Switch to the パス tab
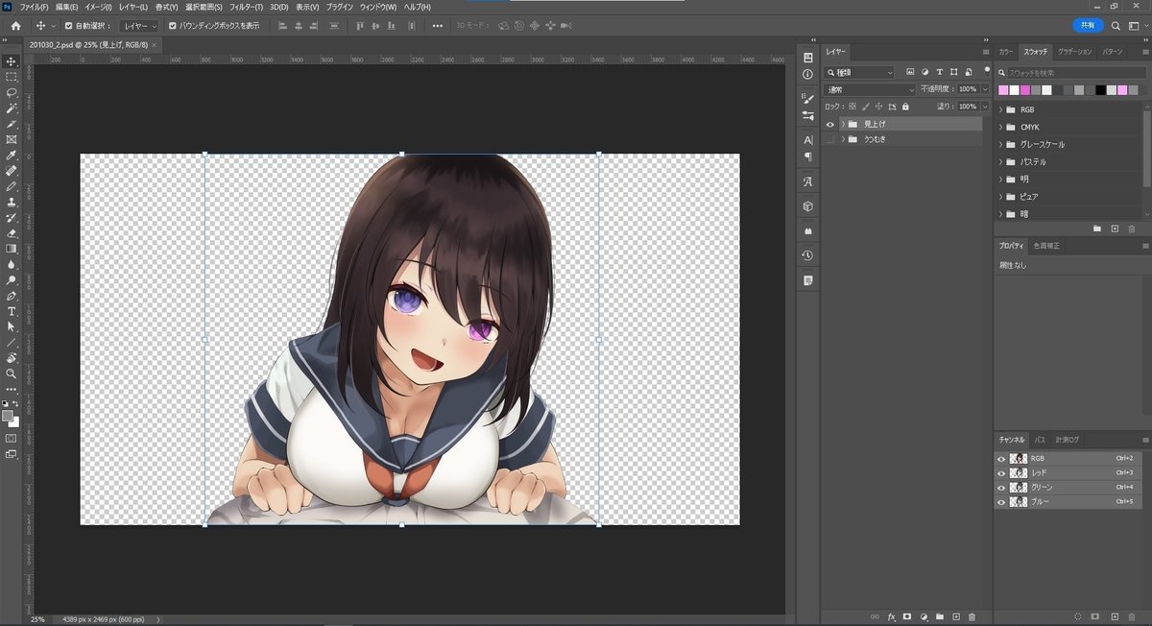Screen dimensions: 1152x626 point(1040,440)
